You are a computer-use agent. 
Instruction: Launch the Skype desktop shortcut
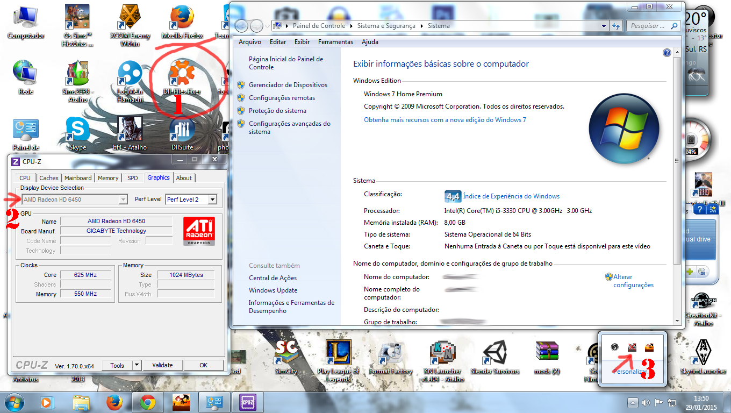[x=77, y=130]
